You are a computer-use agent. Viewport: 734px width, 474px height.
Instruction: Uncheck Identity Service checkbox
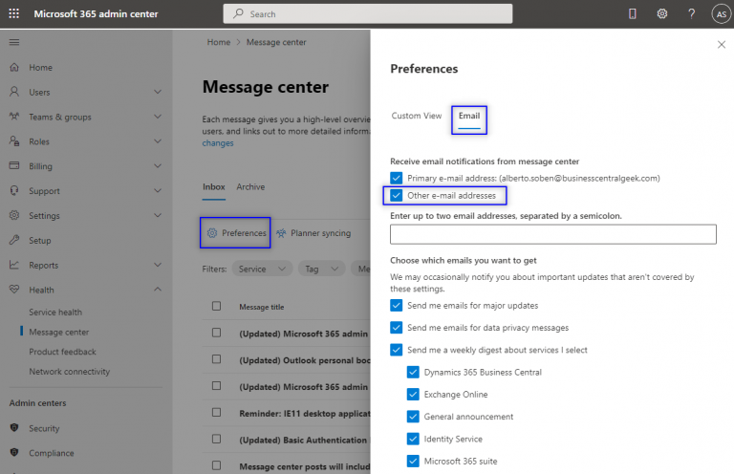[413, 439]
